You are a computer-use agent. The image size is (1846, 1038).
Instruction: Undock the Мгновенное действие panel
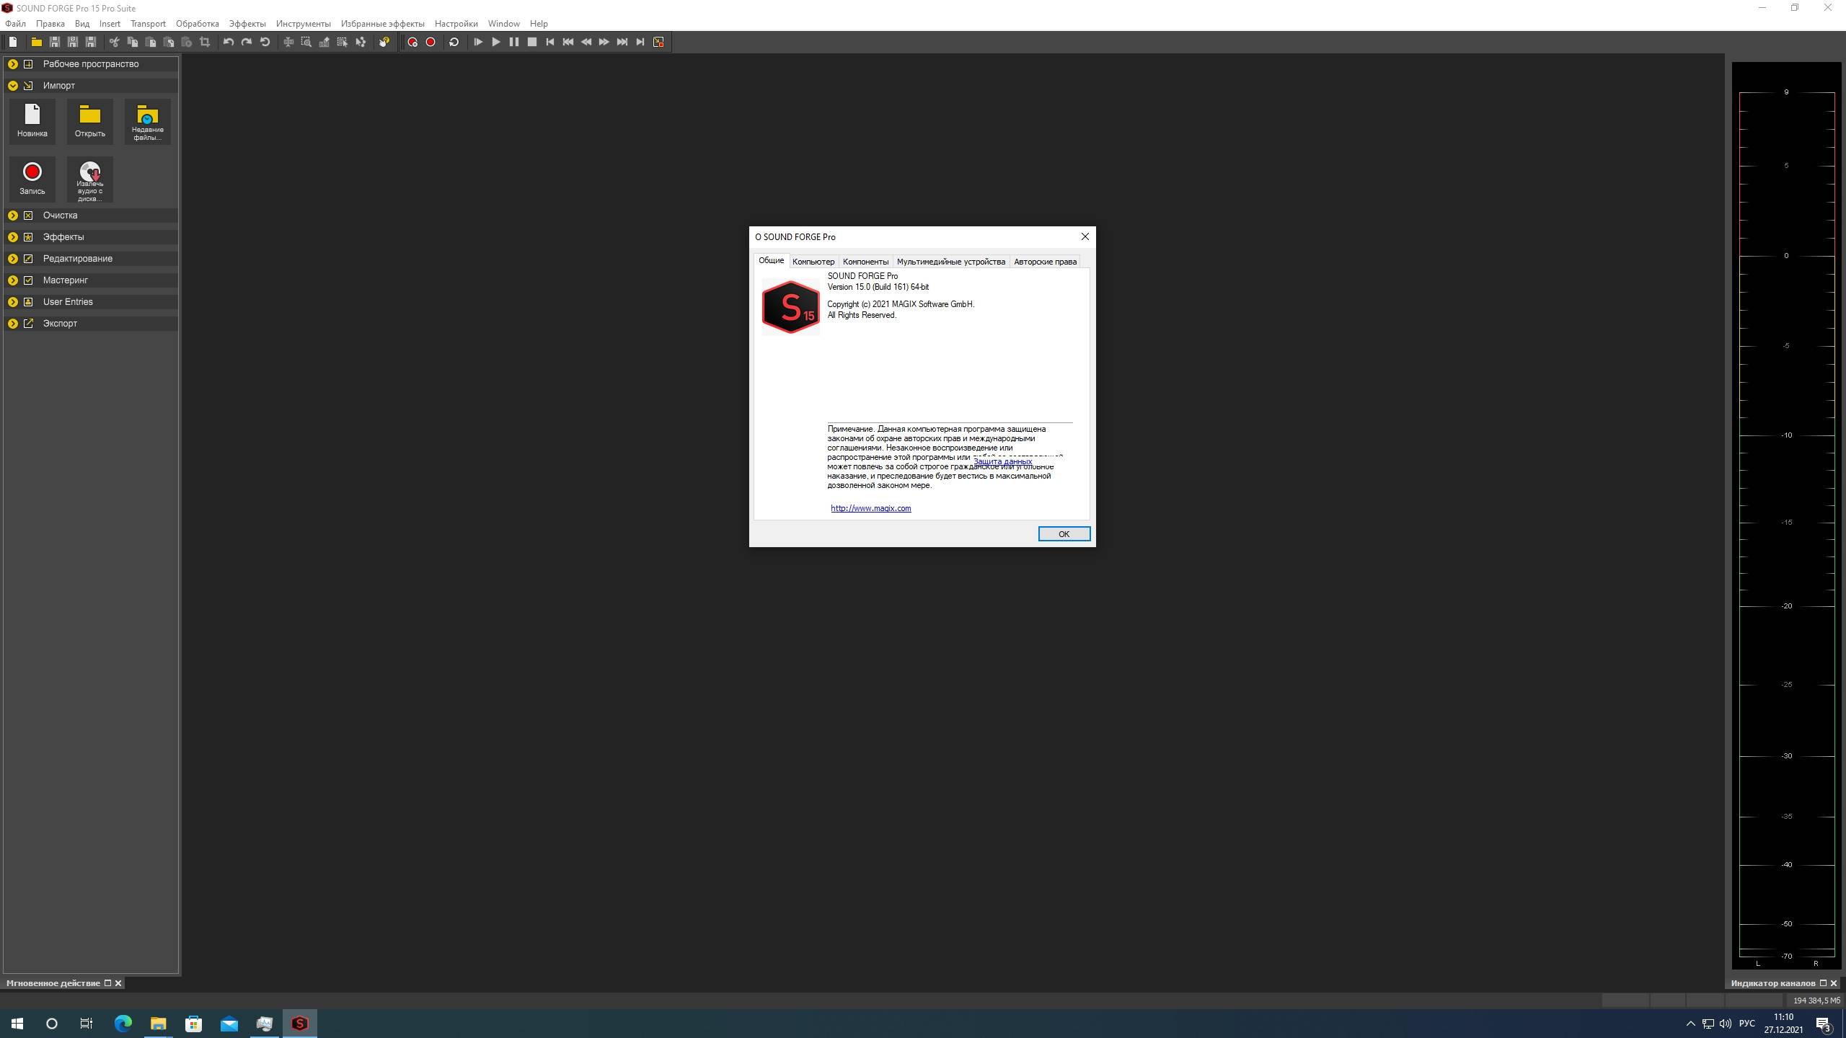coord(107,983)
